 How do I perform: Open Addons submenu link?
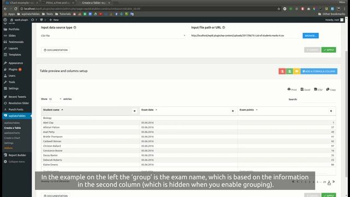click(x=9, y=148)
